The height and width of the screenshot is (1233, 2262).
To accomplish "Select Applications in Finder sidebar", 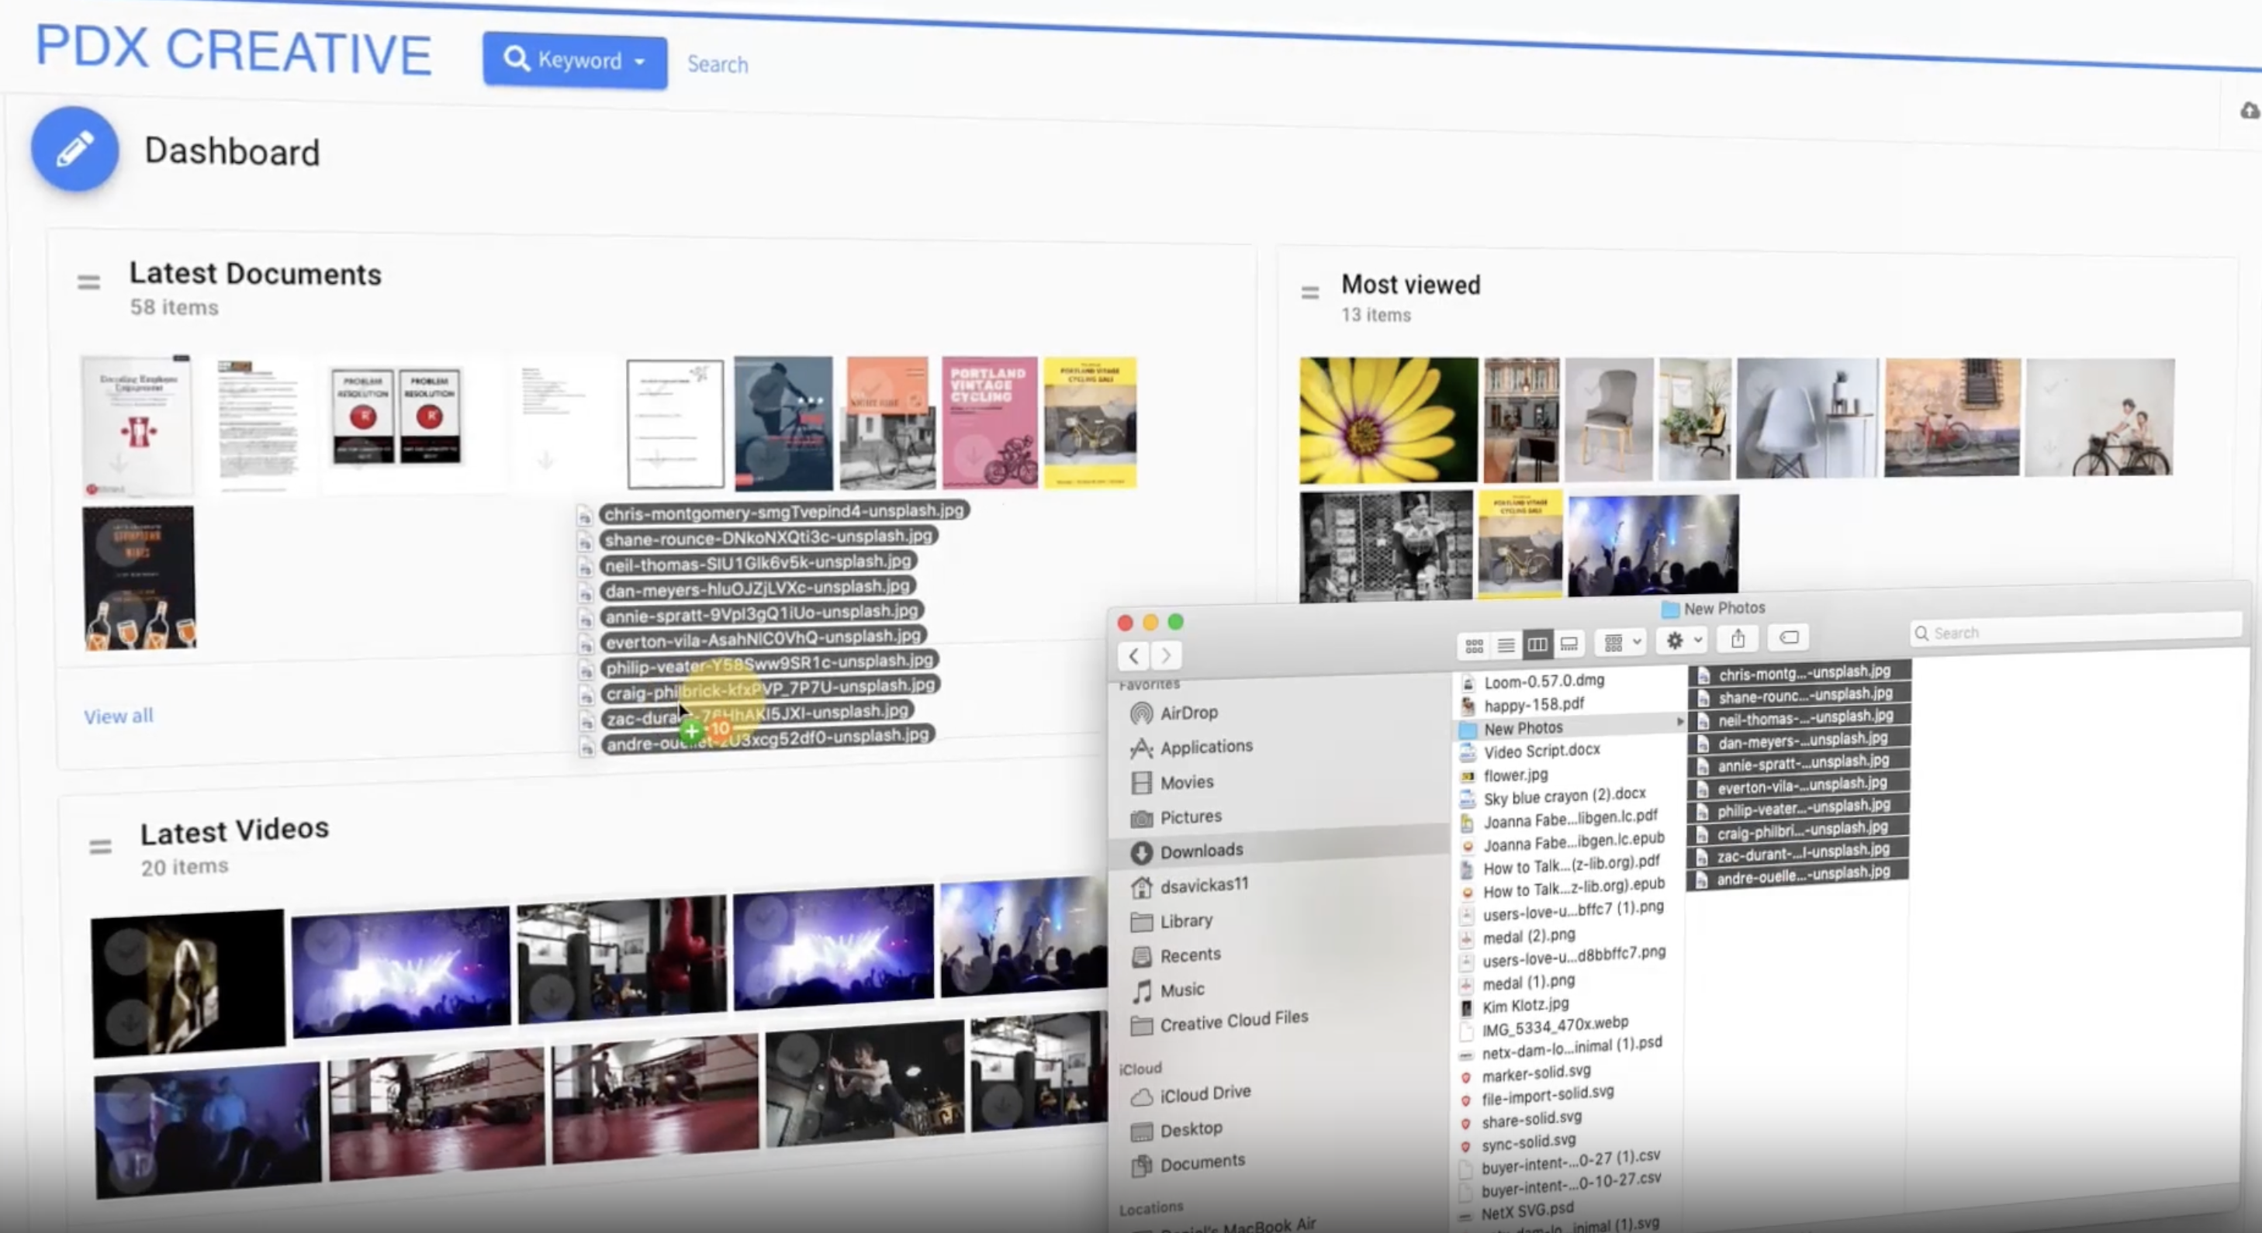I will point(1206,747).
